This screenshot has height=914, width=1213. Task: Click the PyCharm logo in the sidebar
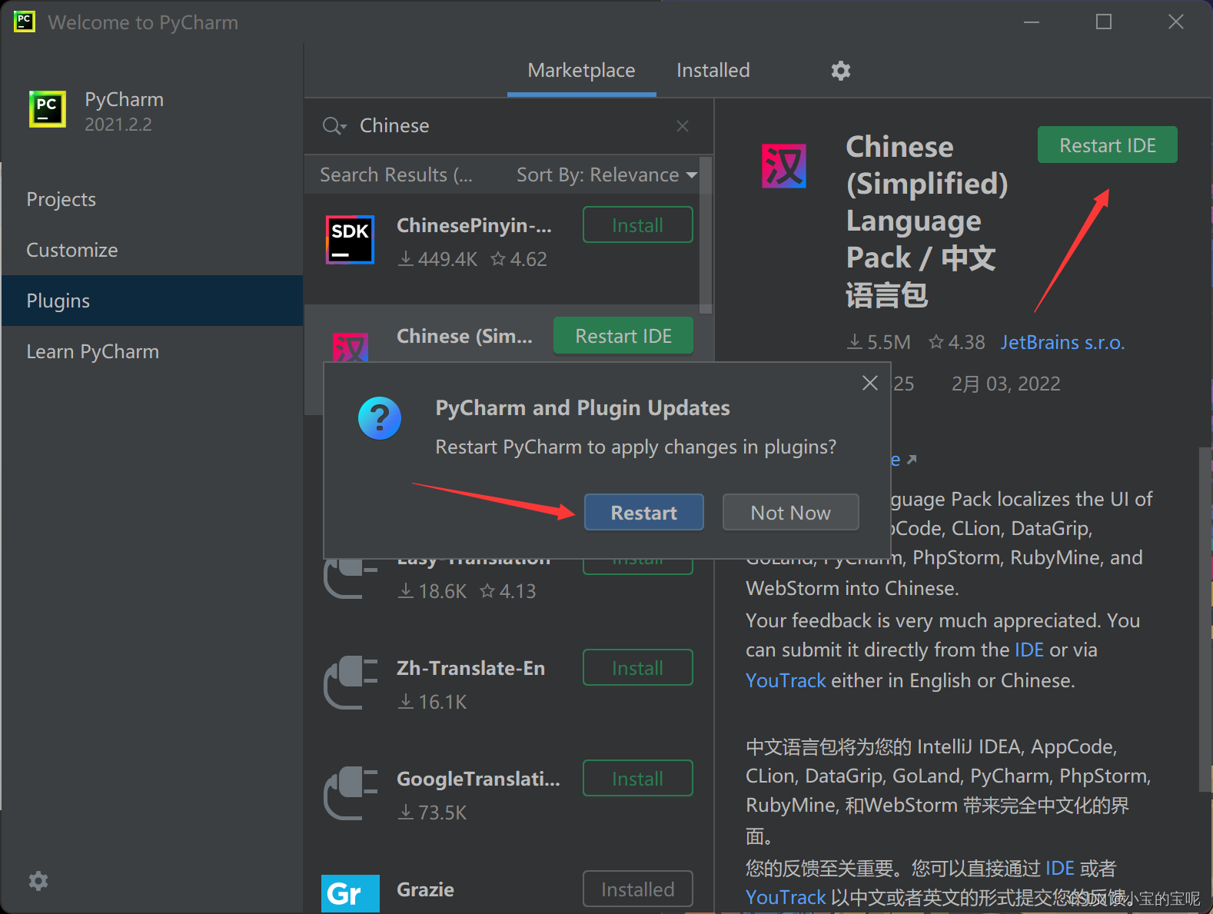[x=48, y=108]
